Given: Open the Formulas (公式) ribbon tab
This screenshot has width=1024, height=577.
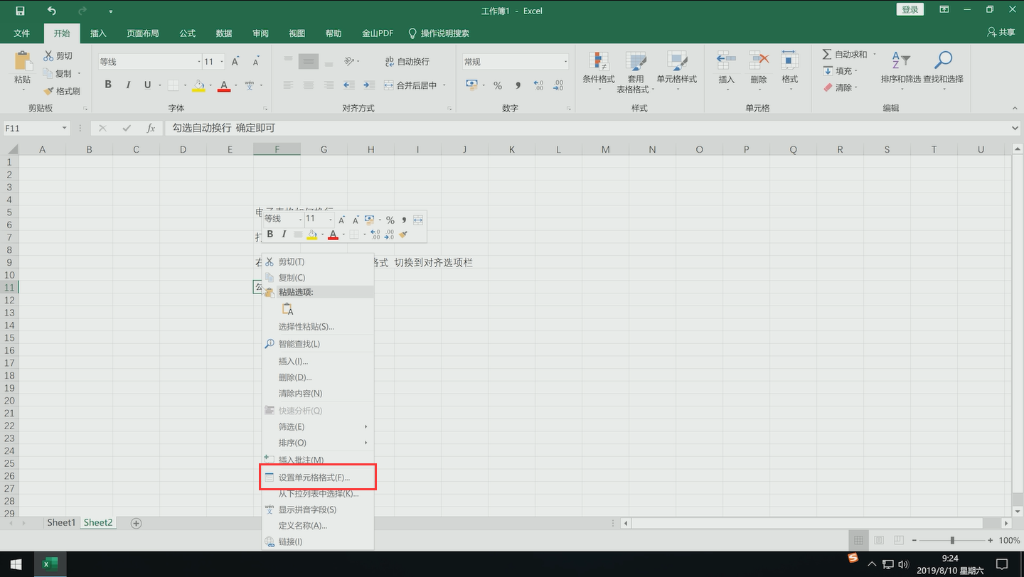Looking at the screenshot, I should (x=188, y=33).
